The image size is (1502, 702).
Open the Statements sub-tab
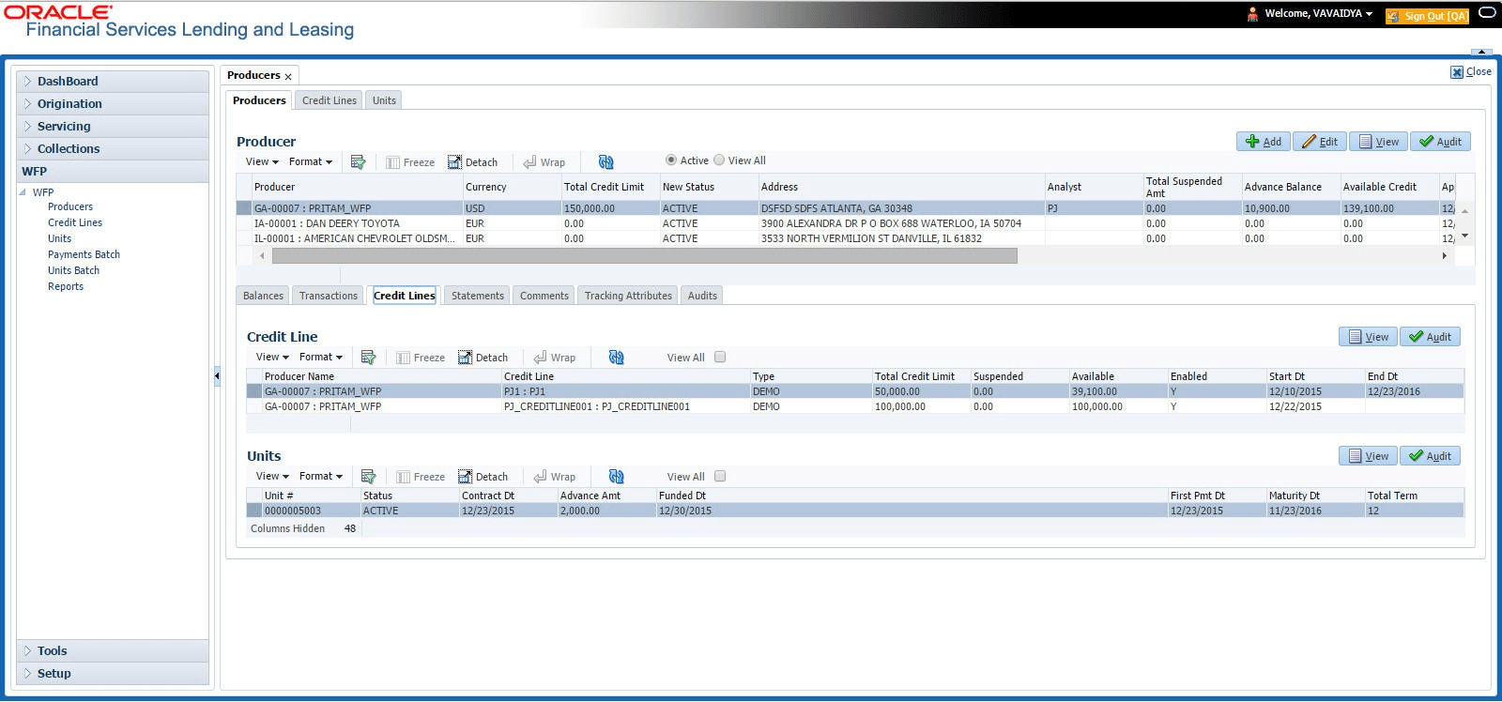pos(478,296)
